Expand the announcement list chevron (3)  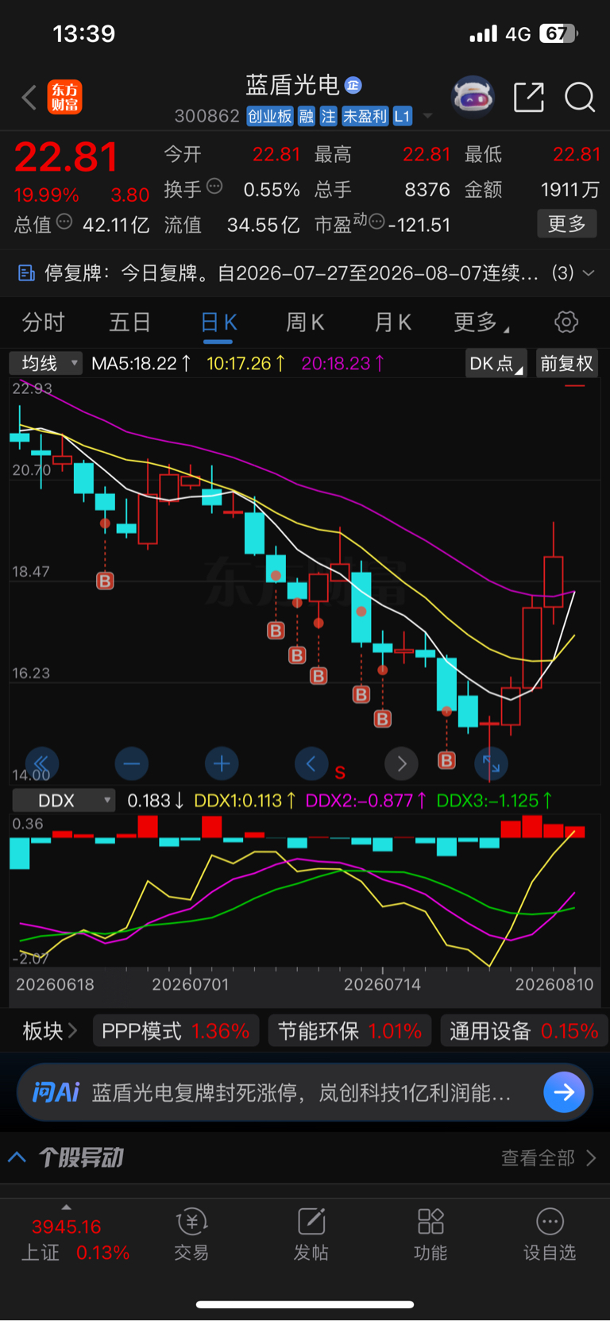589,272
